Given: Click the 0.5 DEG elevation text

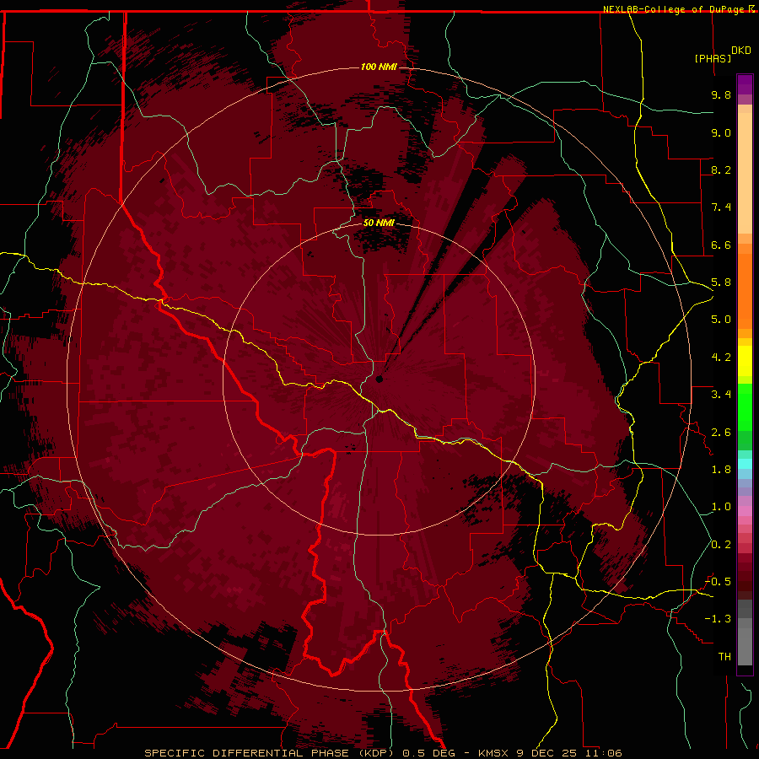Looking at the screenshot, I should click(x=429, y=753).
